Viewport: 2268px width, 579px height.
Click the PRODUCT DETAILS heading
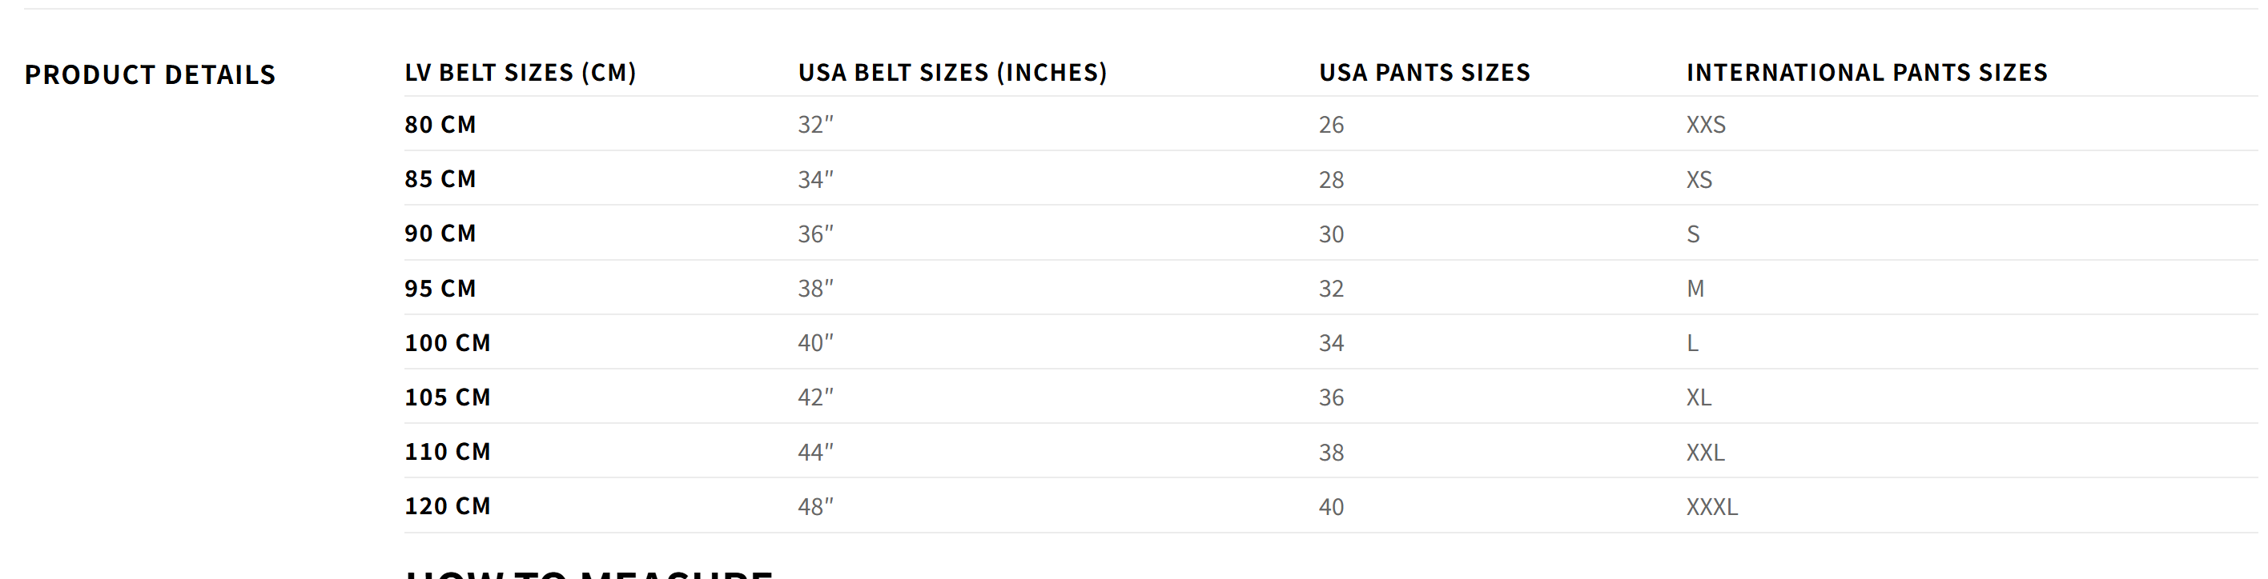[x=150, y=74]
